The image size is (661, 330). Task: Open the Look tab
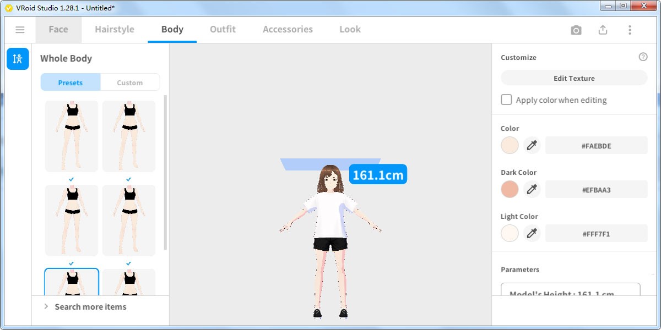349,30
